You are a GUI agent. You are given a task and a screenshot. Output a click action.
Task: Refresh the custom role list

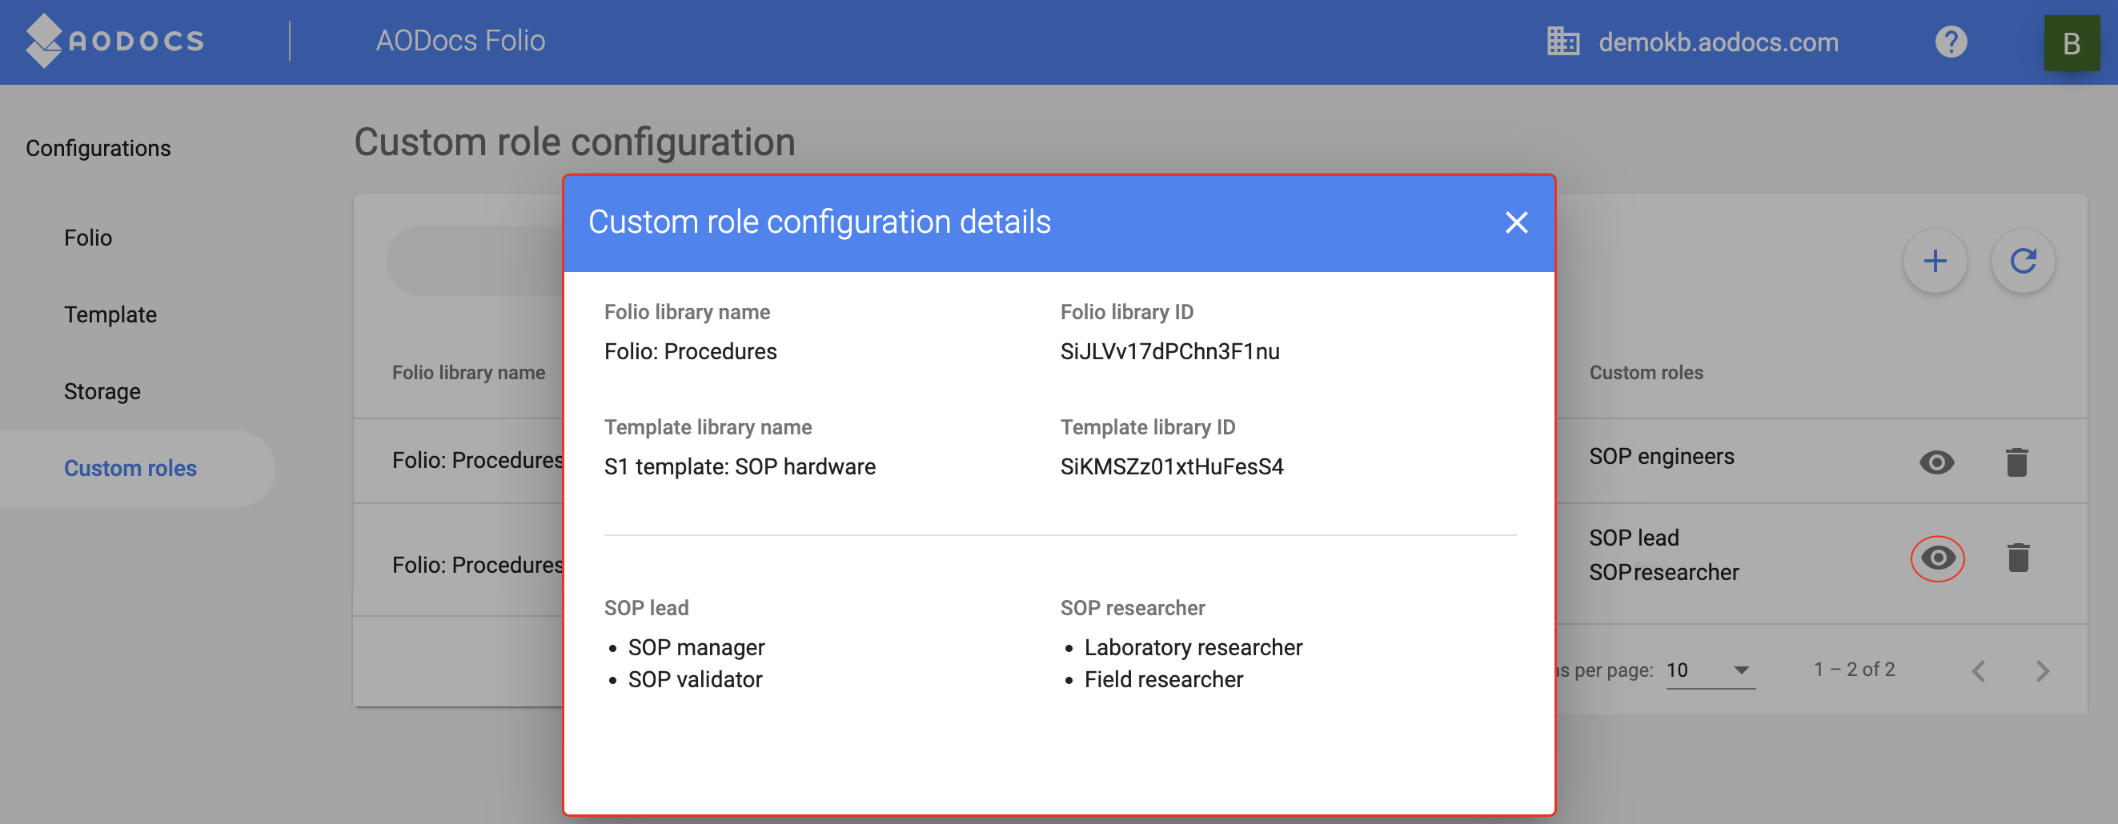coord(2023,262)
